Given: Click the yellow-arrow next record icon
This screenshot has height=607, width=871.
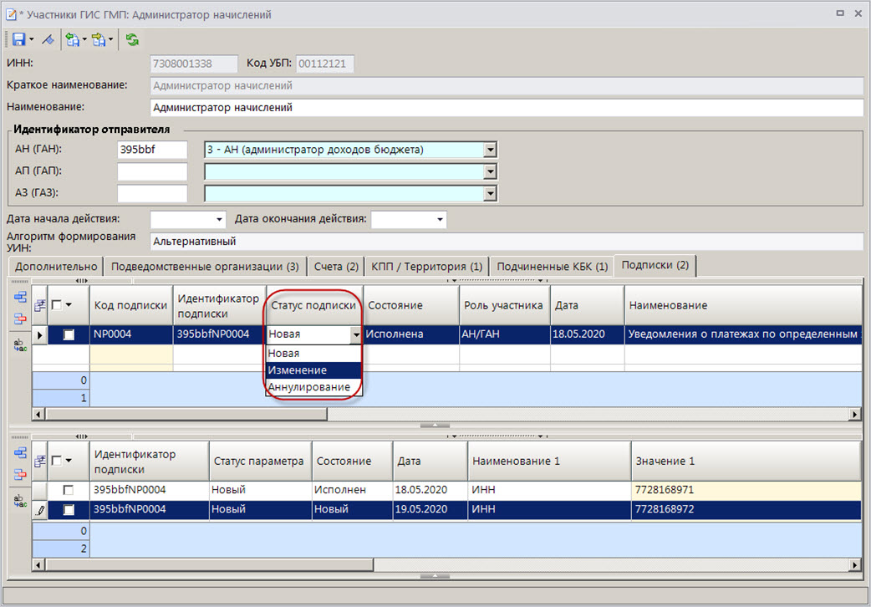Looking at the screenshot, I should (x=99, y=39).
